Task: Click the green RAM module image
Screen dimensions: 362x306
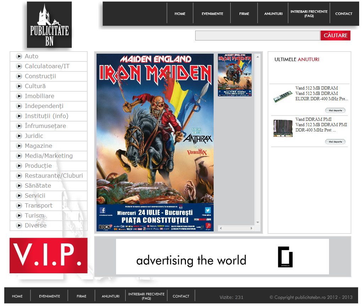Action: (283, 97)
